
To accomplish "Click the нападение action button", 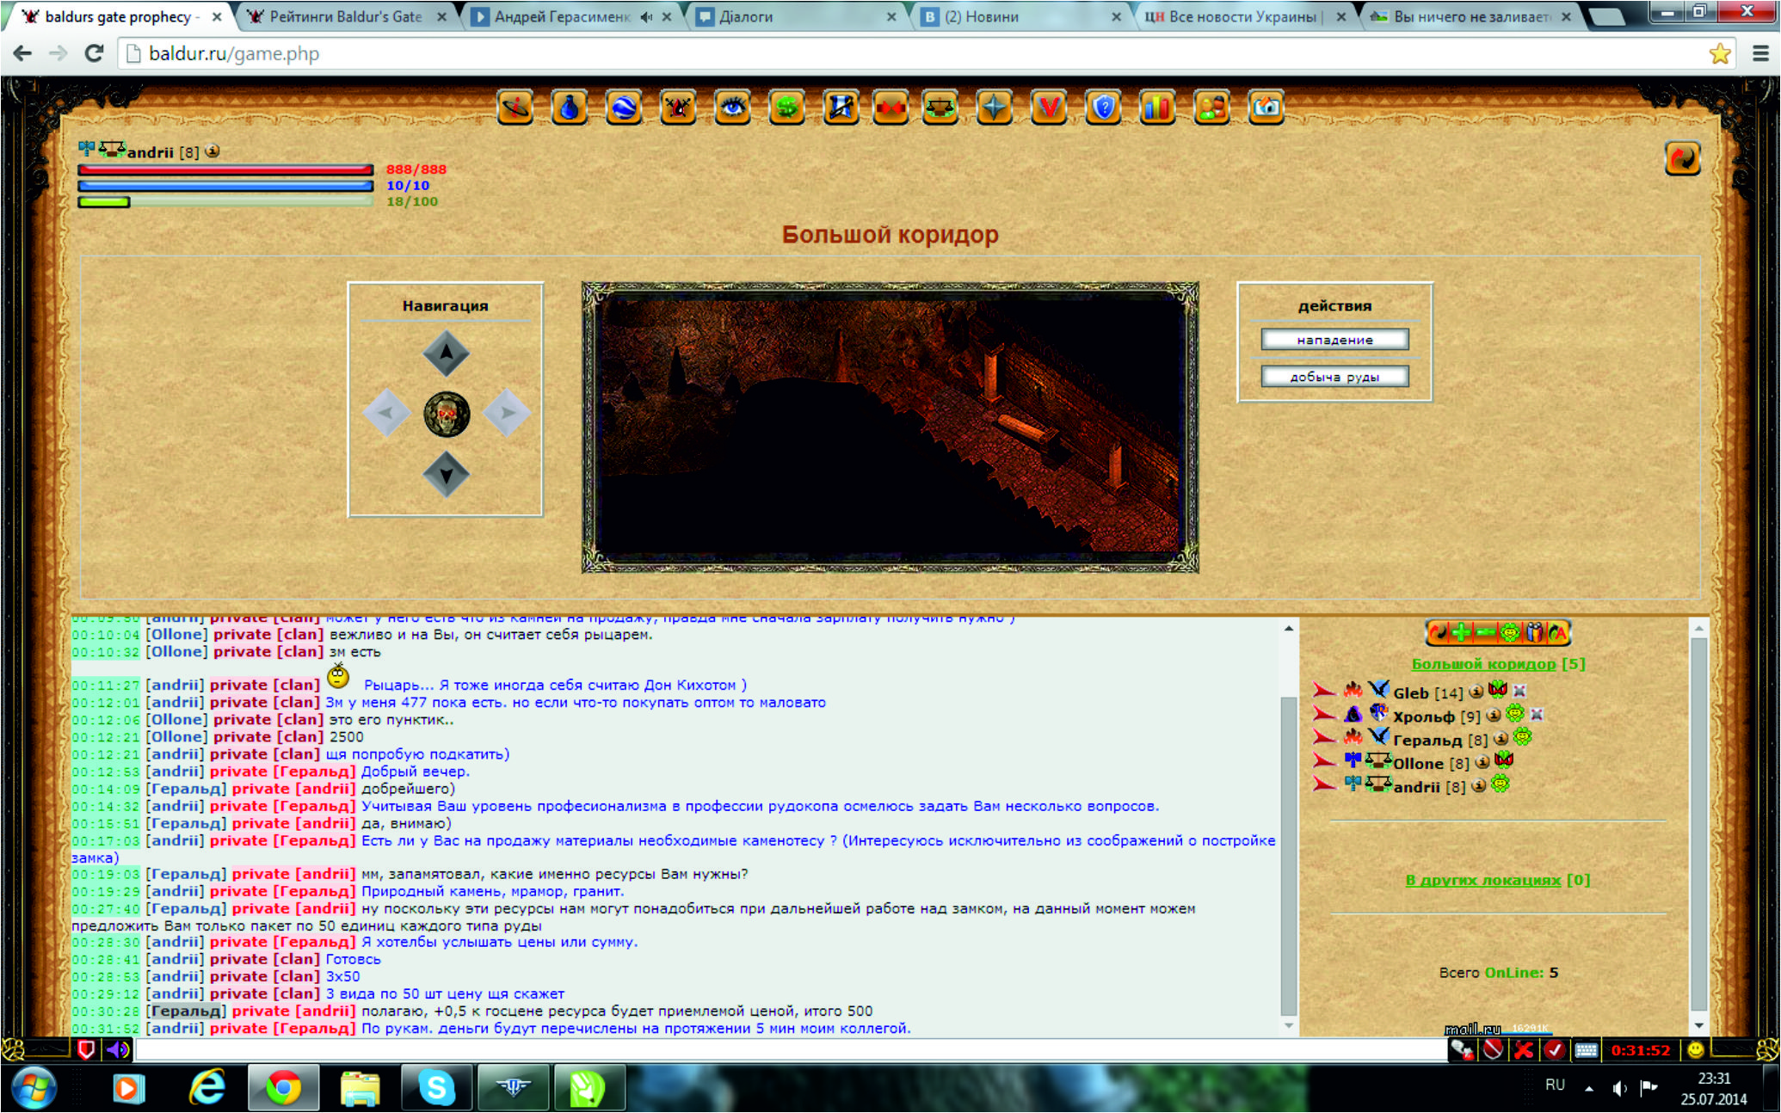I will pos(1334,340).
